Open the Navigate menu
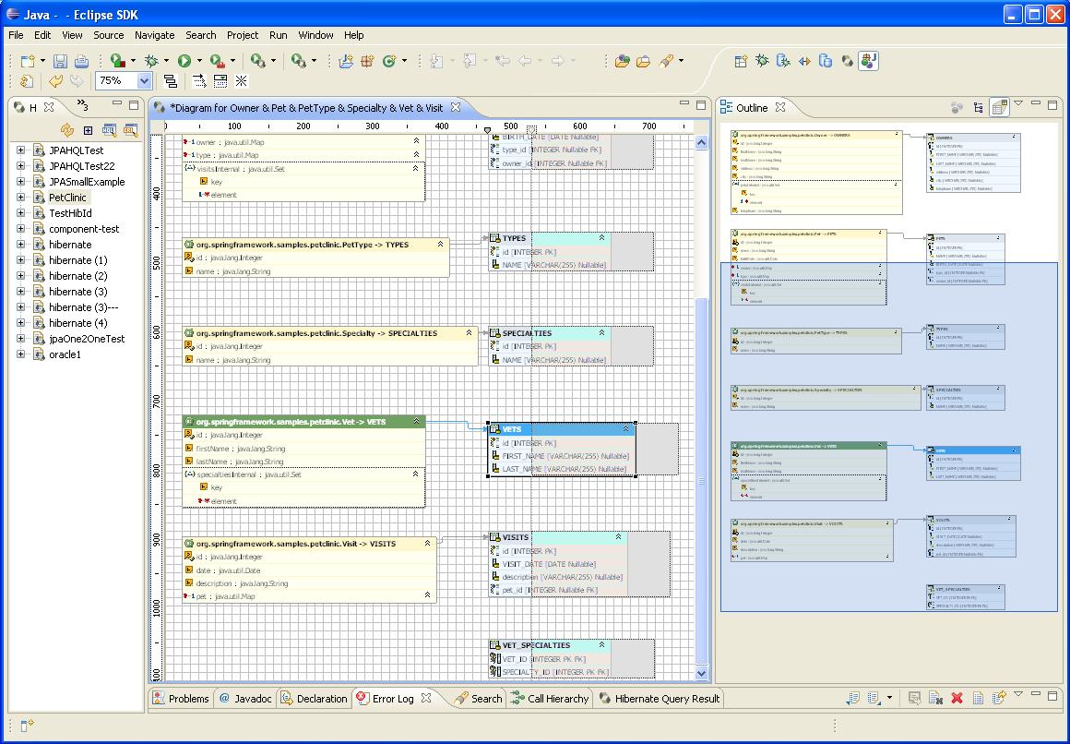 pos(154,35)
